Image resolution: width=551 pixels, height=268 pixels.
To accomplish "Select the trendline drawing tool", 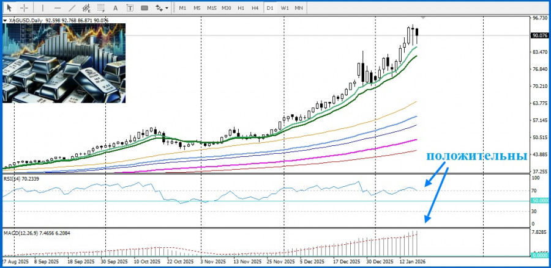I will click(x=73, y=8).
